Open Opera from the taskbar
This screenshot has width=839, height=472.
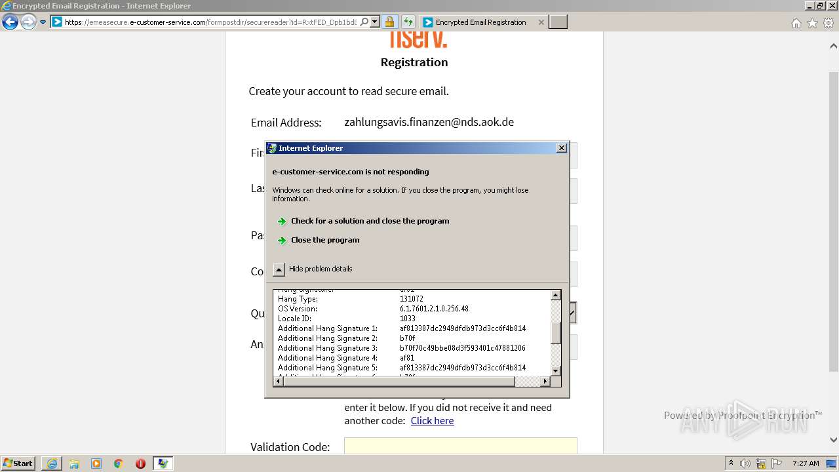click(140, 463)
